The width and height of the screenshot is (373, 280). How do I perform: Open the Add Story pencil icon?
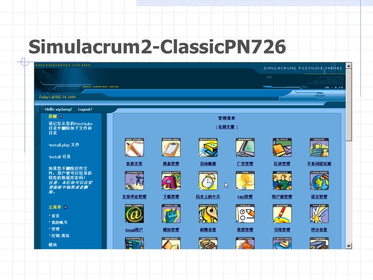134,147
